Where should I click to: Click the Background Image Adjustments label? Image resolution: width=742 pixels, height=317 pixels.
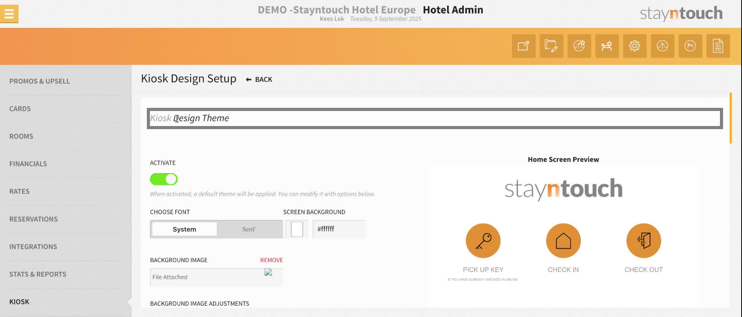[x=199, y=304]
